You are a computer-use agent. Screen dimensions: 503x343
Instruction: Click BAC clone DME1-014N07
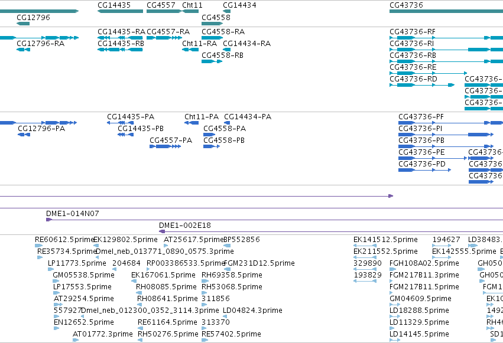(x=73, y=214)
